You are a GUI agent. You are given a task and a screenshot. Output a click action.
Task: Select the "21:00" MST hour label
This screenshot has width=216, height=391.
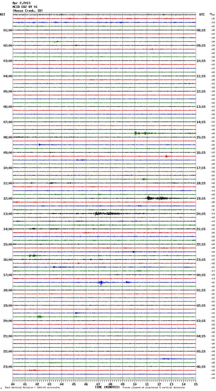(x=8, y=336)
